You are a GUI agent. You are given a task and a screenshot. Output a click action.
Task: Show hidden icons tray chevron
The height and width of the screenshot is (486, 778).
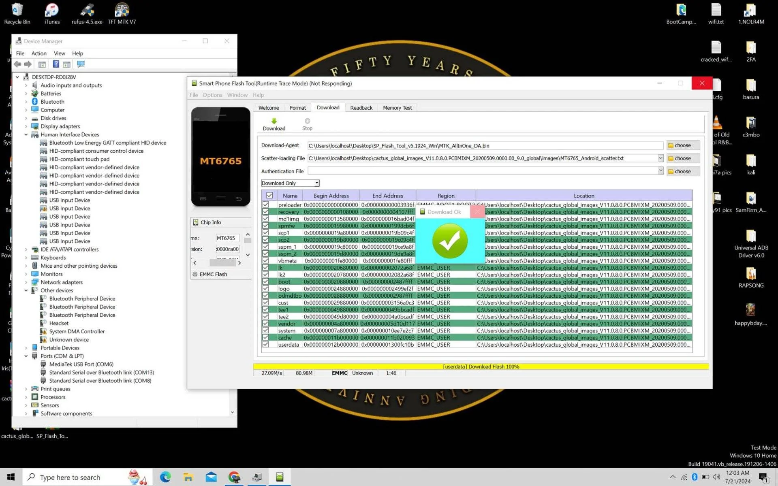[x=673, y=477]
